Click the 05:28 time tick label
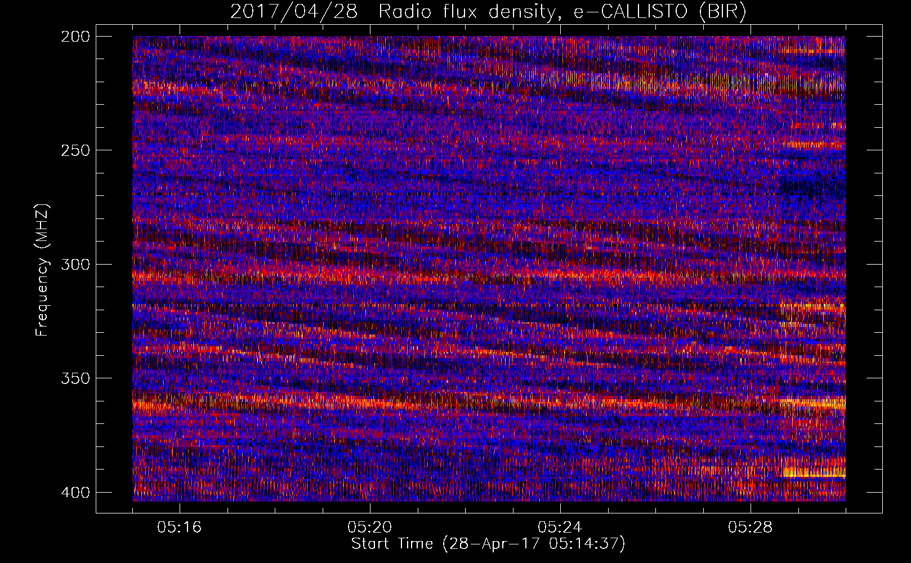This screenshot has height=563, width=911. coord(751,528)
